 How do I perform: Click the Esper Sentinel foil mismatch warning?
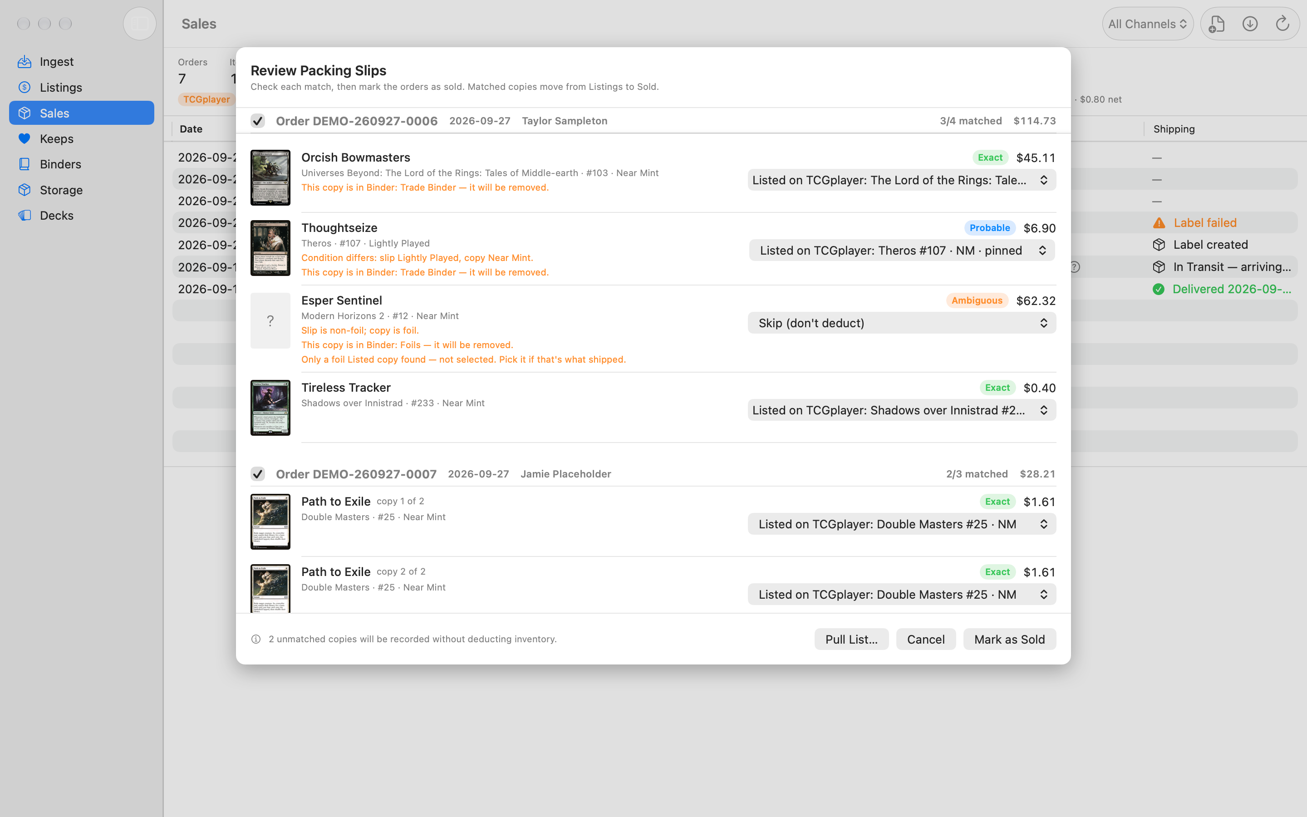point(360,330)
